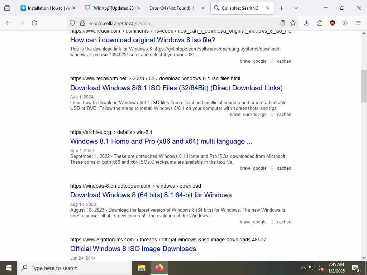Expand more options dots for archive.org result
The width and height of the screenshot is (367, 275).
coord(272,168)
